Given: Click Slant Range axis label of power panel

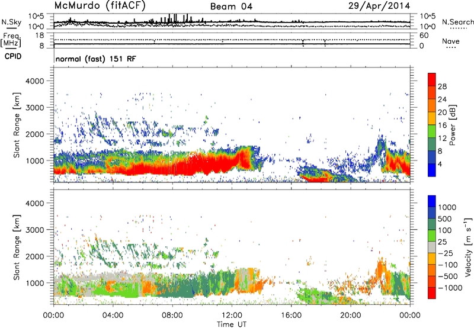Looking at the screenshot, I should [17, 125].
